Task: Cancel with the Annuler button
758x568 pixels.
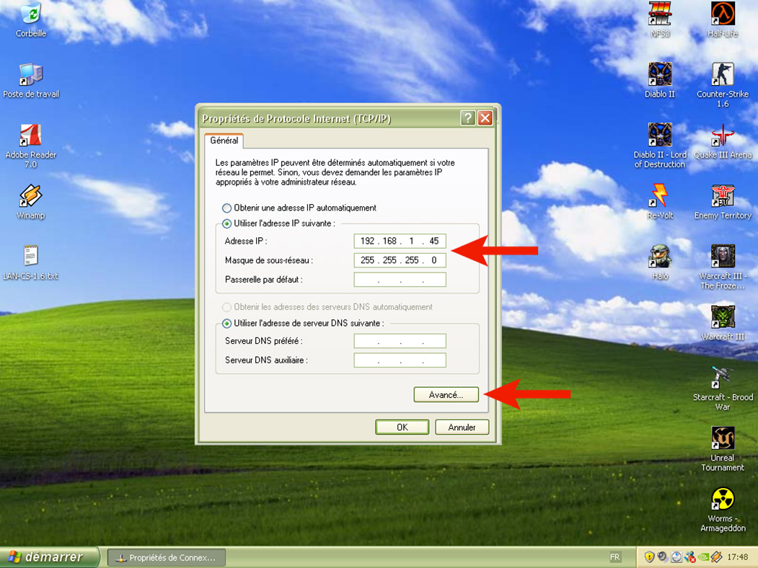Action: (462, 427)
